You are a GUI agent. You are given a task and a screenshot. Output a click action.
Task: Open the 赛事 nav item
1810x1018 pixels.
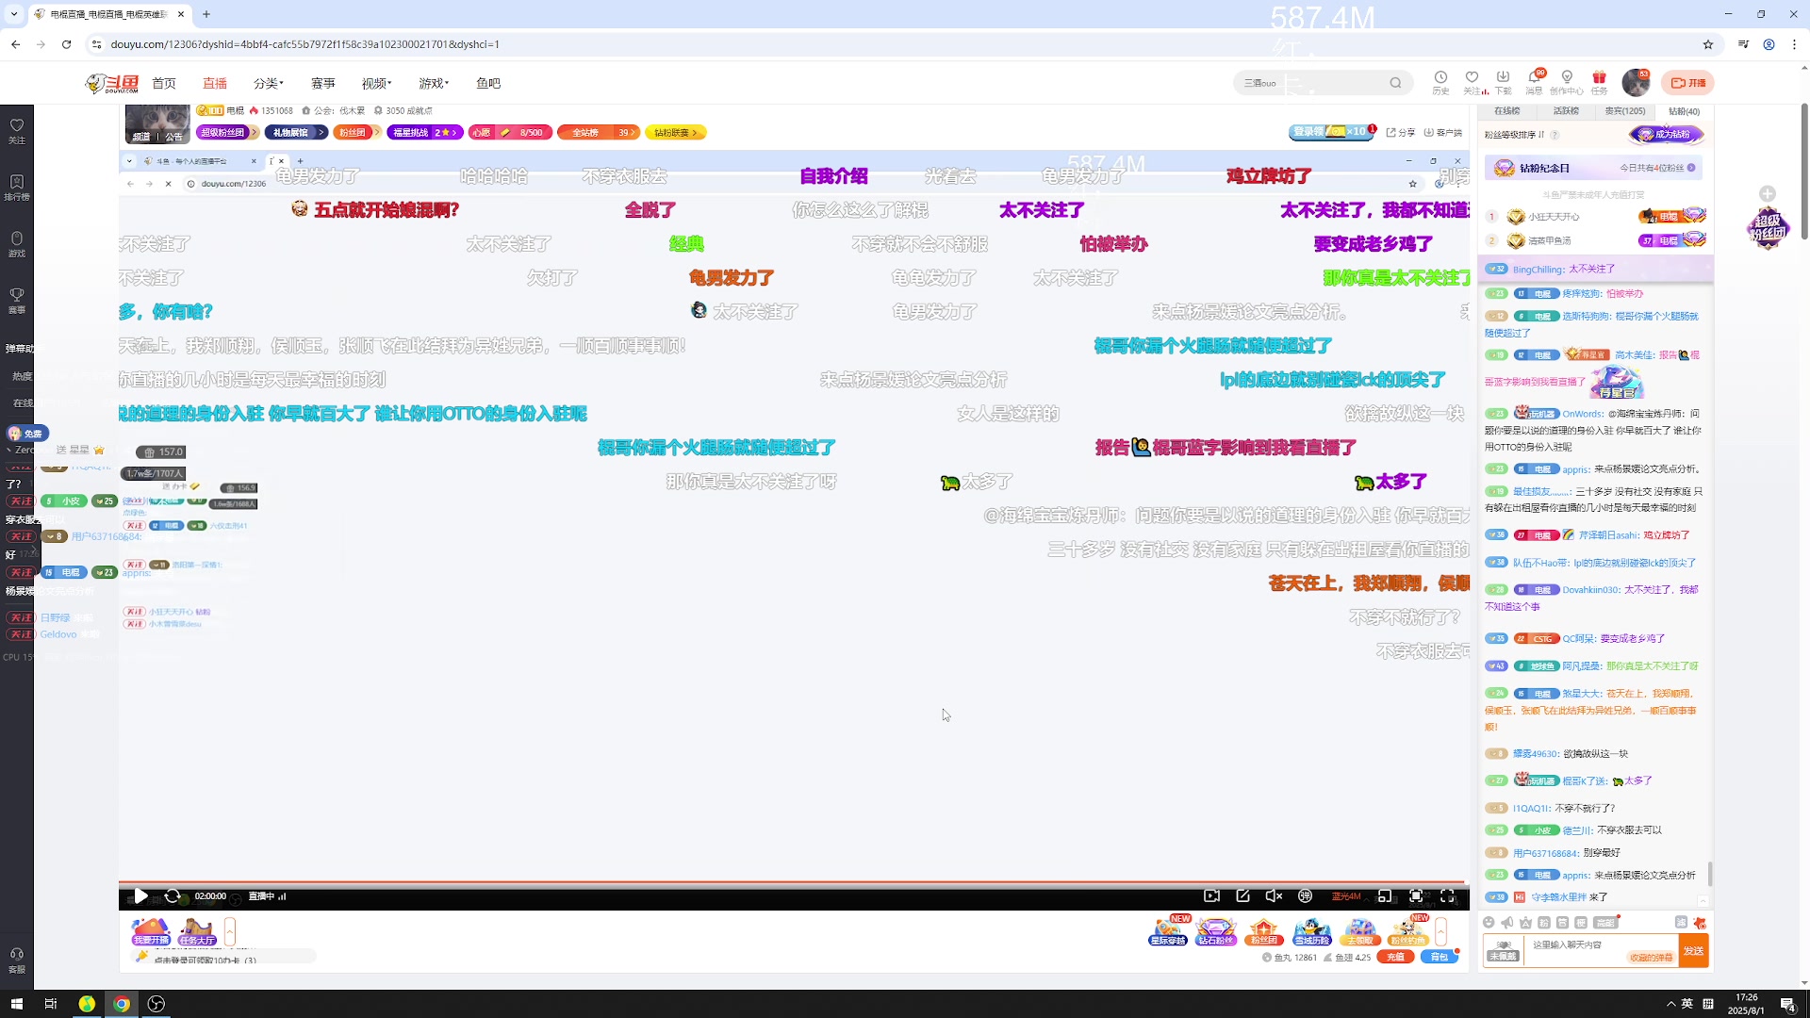[x=323, y=83]
